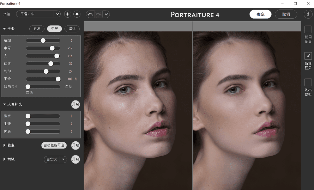Screen dimensions: 314x190
Task: Click the redo arrow icon
Action: (98, 14)
